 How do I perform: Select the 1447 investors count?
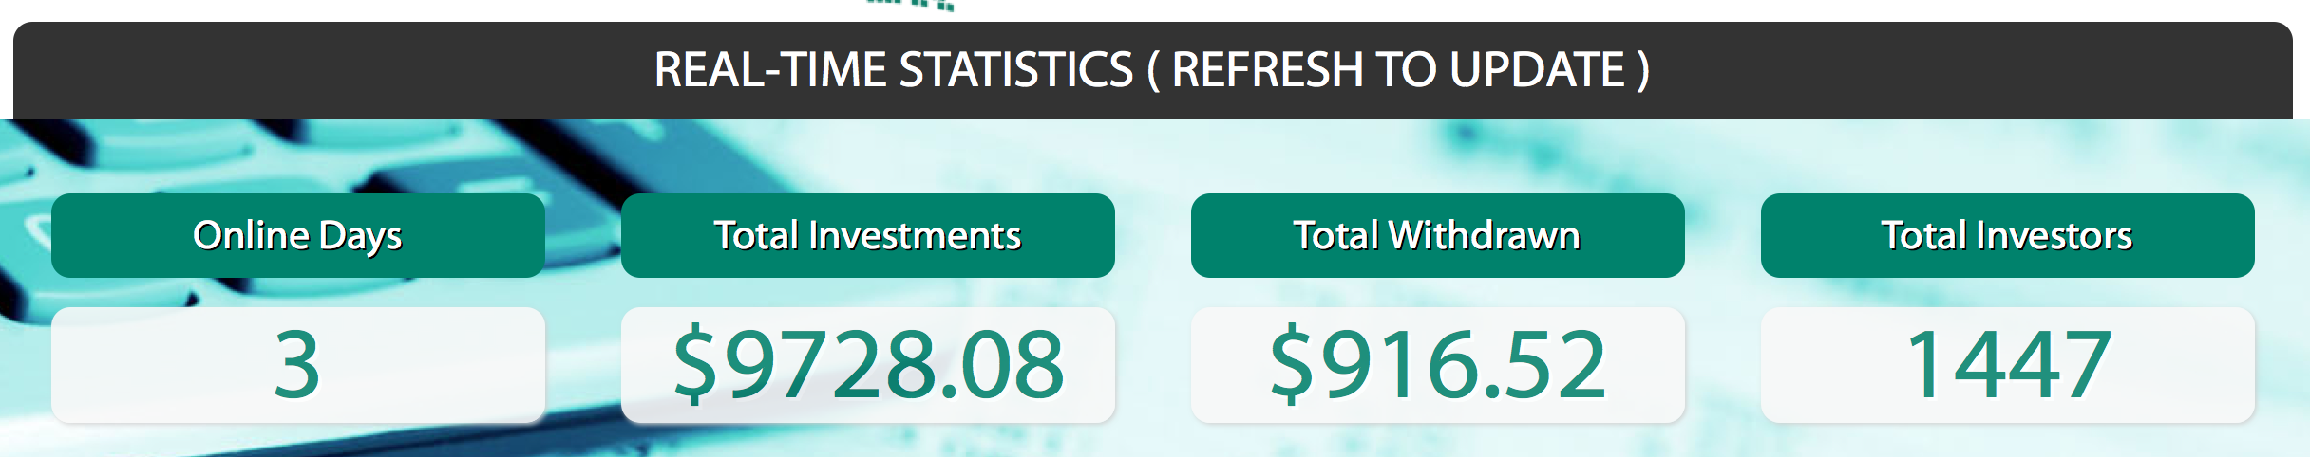pos(2007,365)
